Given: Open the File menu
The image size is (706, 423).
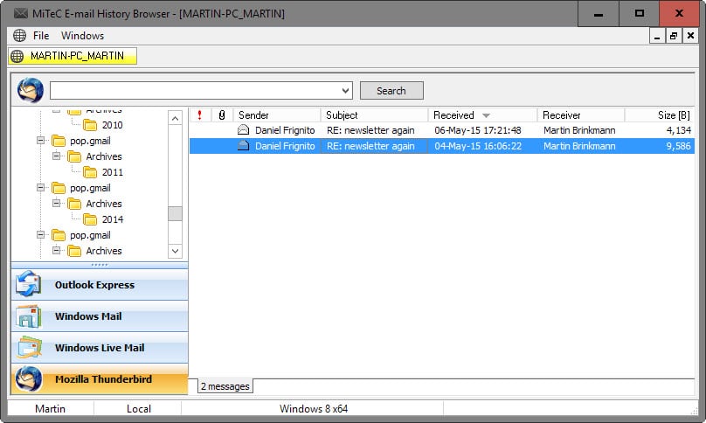Looking at the screenshot, I should [x=41, y=36].
